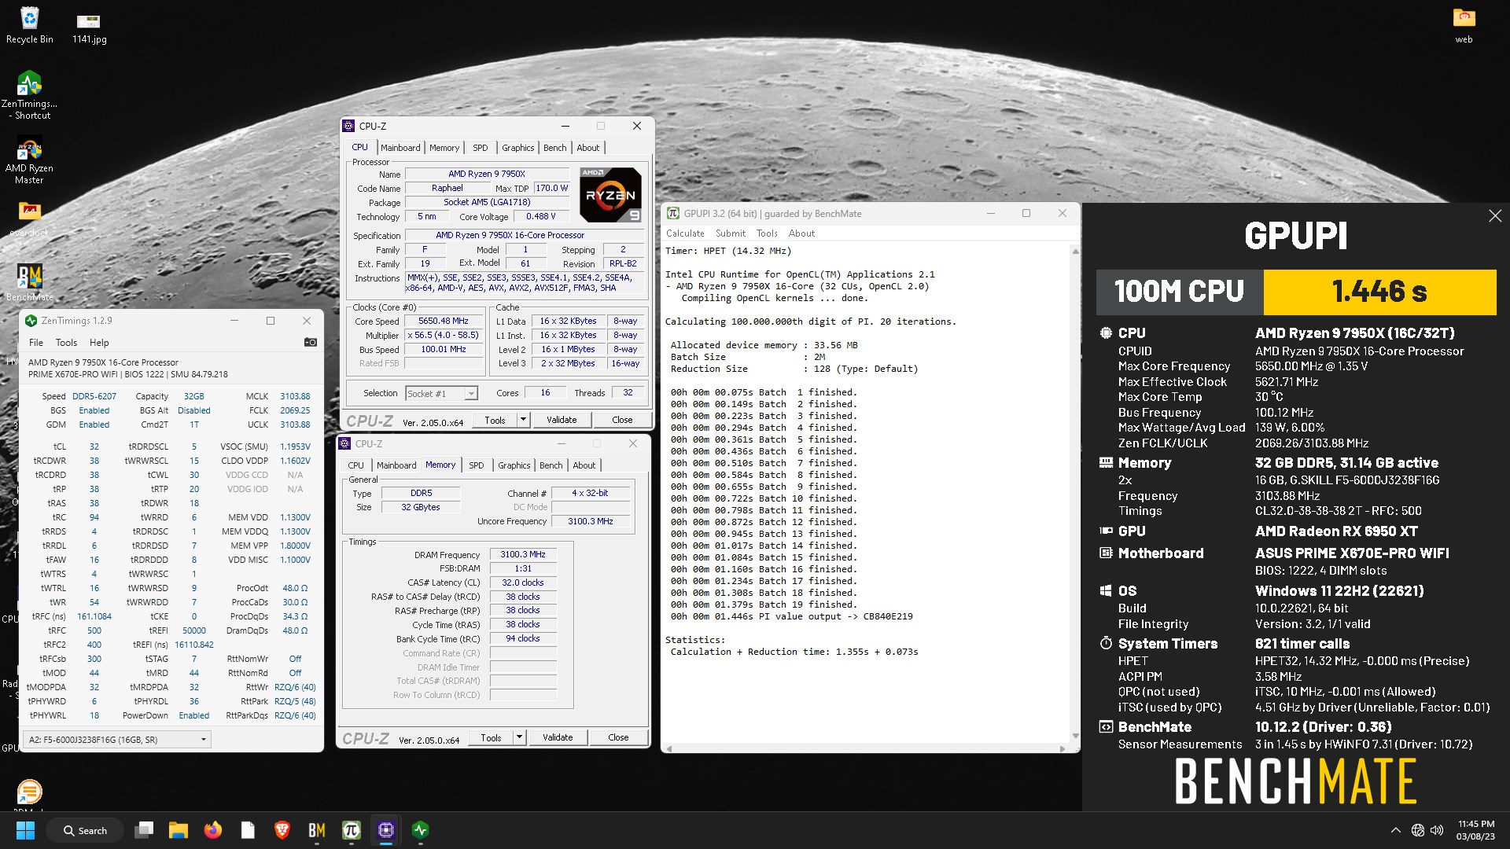Screen dimensions: 1510x849
Task: Switch to Memory tab in top CPU-Z
Action: 444,148
